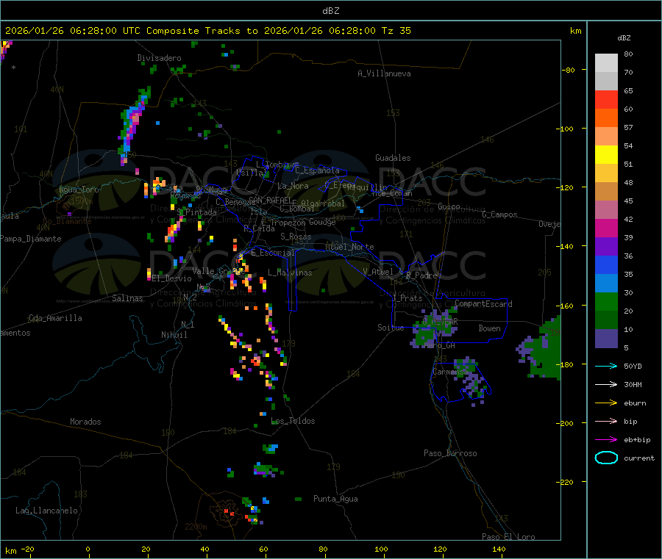Viewport: 662px width, 559px height.
Task: Click the L_Malvinas map label
Action: click(290, 273)
